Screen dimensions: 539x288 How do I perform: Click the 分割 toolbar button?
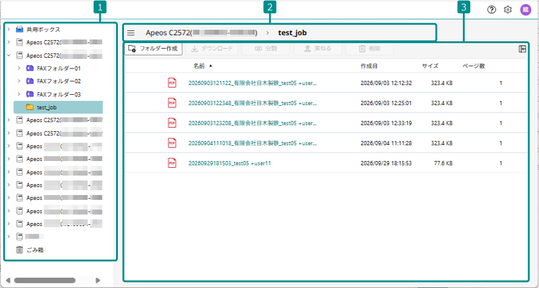click(x=266, y=49)
